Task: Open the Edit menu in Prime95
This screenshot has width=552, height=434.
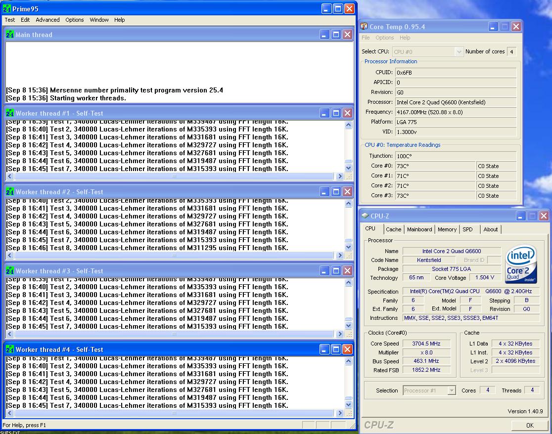Action: [25, 20]
